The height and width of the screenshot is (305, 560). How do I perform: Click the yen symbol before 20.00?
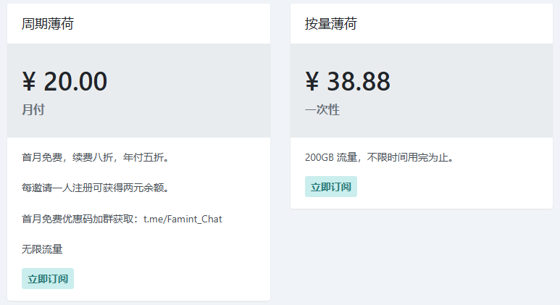click(x=29, y=81)
